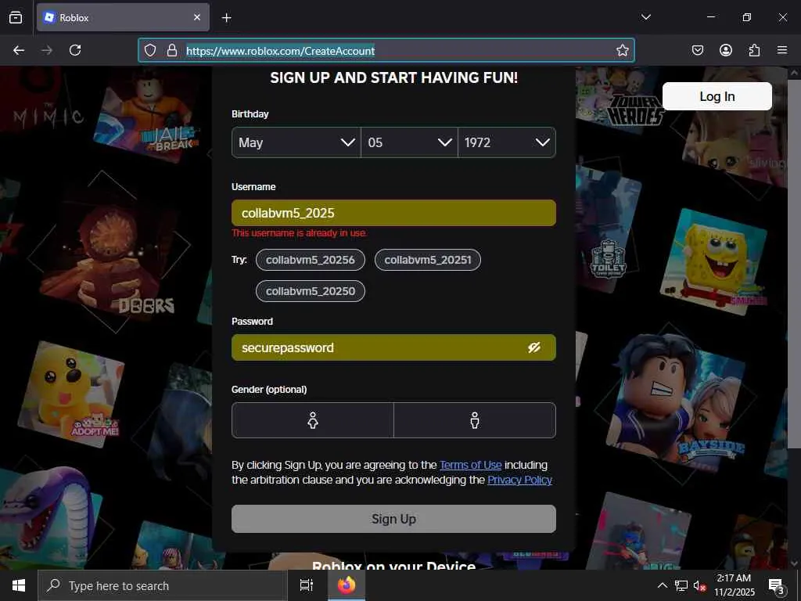Open the Firefox hamburger menu
This screenshot has width=801, height=601.
coord(782,50)
